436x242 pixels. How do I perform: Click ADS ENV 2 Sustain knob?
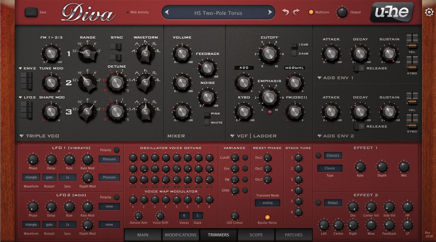click(389, 112)
